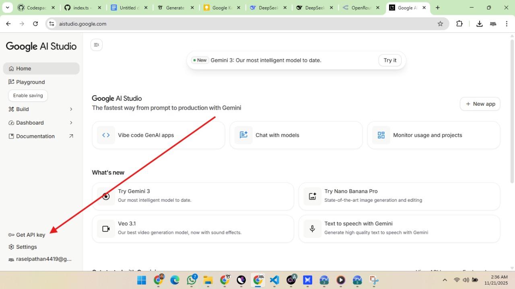
Task: Click the Chat with models icon
Action: tap(243, 135)
